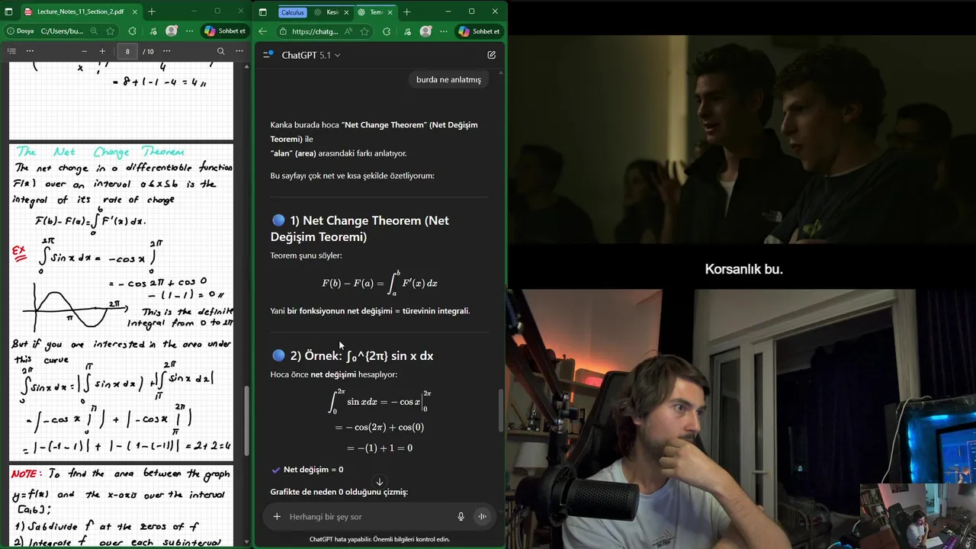Open the three-dot menu in ChatGPT browser window
976x549 pixels.
443,31
